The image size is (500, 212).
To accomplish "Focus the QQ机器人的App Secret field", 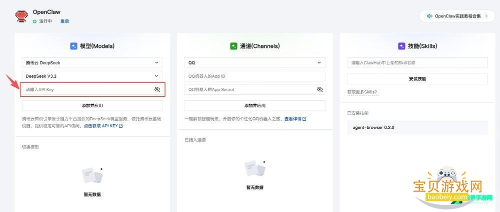I will click(x=255, y=89).
